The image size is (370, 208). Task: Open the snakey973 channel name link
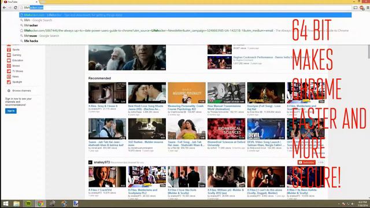(x=102, y=162)
